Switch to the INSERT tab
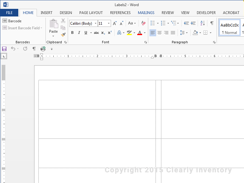The image size is (244, 183). click(x=46, y=13)
